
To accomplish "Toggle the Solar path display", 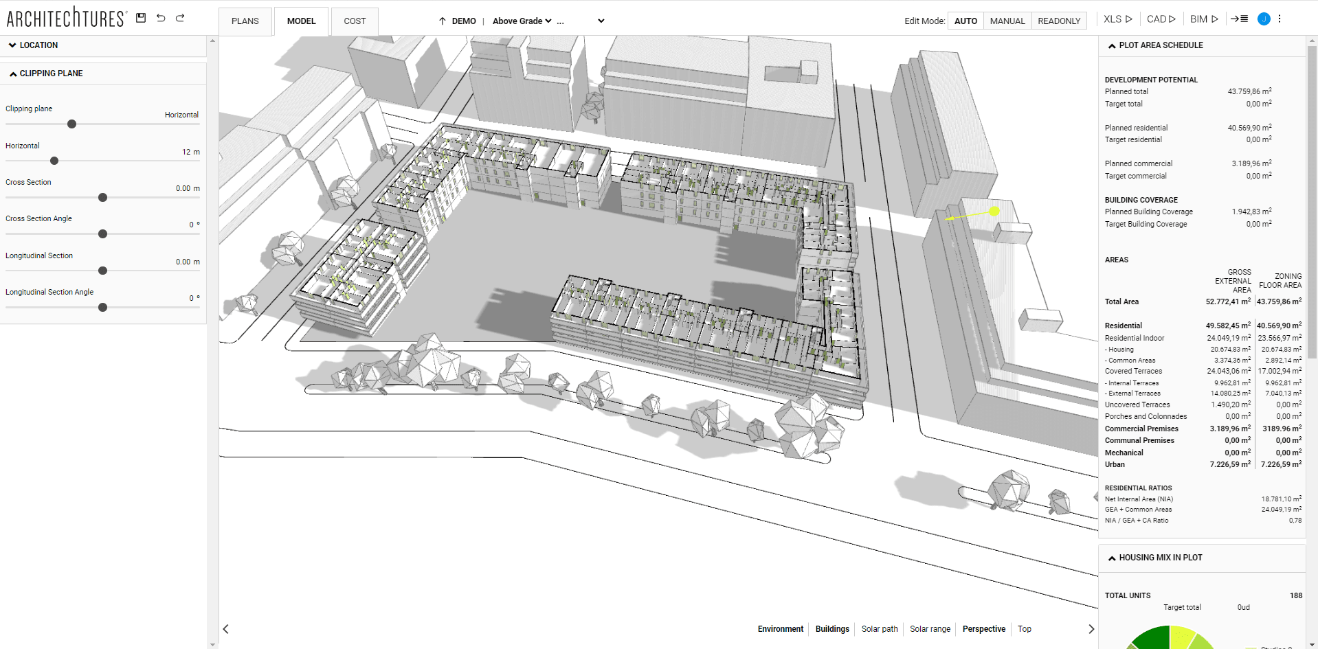I will (x=879, y=628).
